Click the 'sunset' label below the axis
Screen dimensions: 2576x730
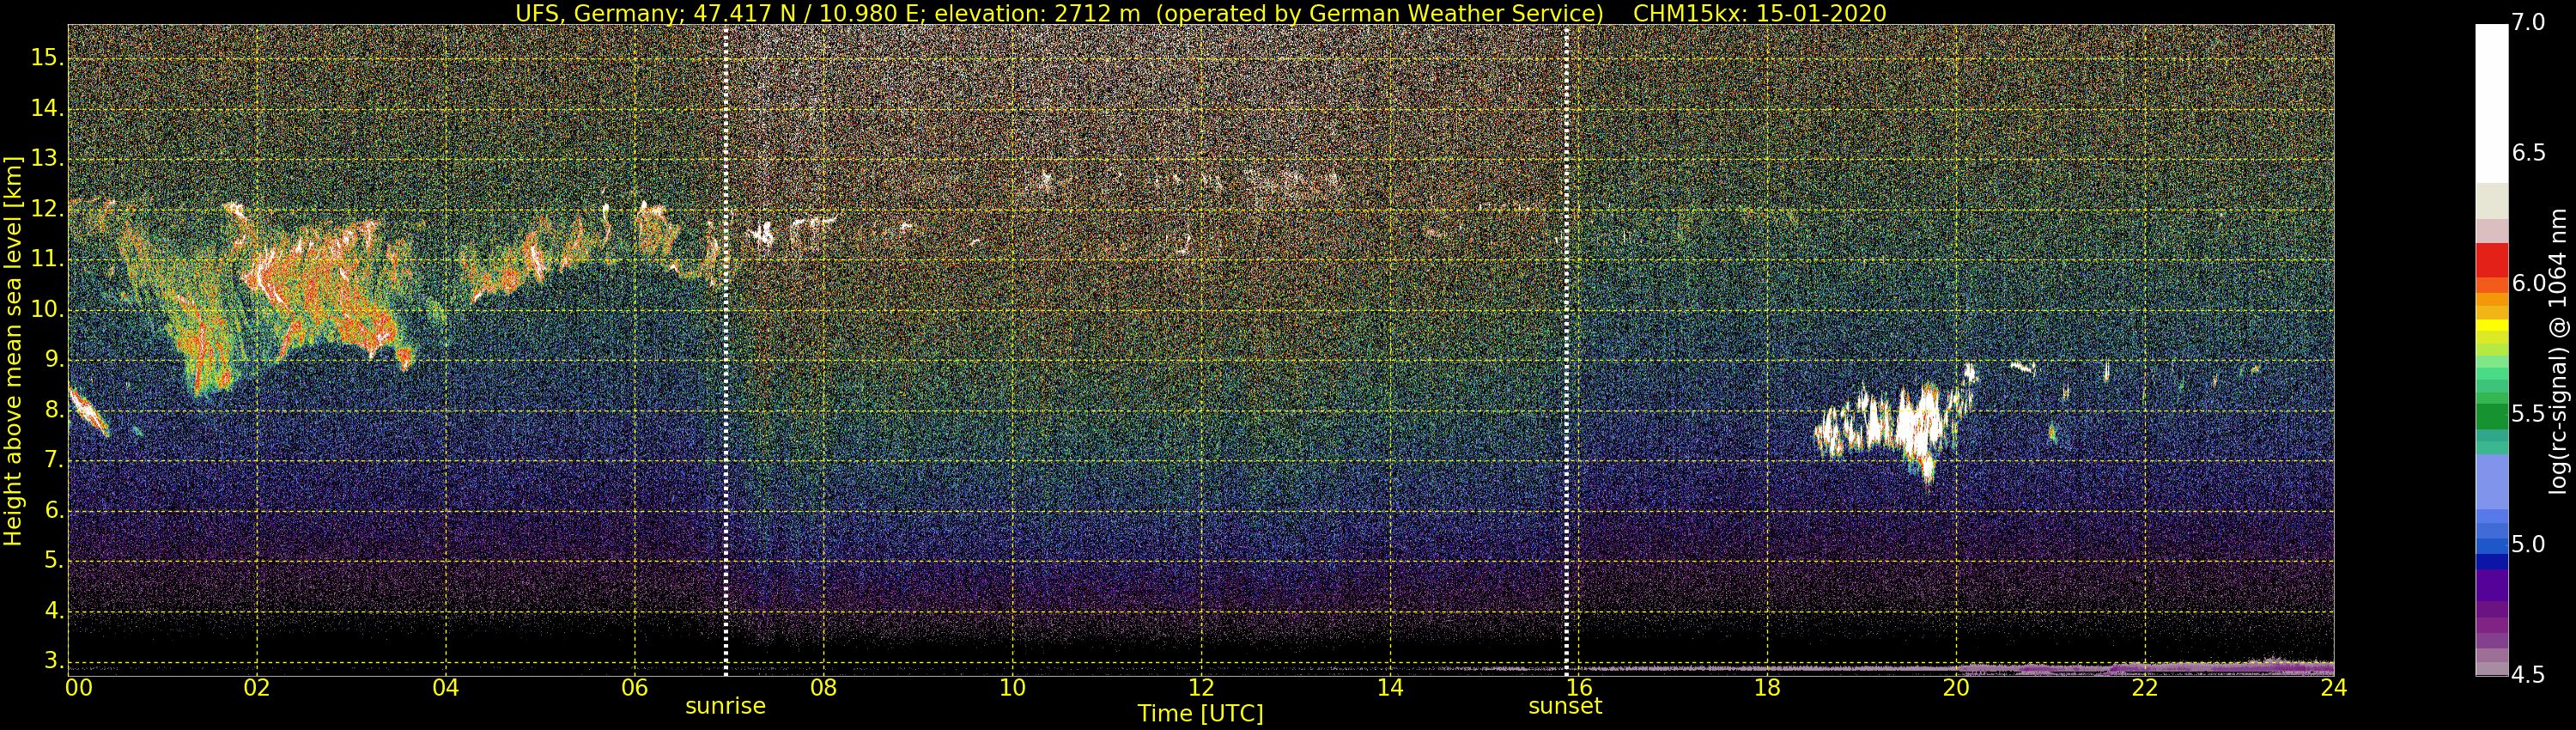tap(1565, 706)
